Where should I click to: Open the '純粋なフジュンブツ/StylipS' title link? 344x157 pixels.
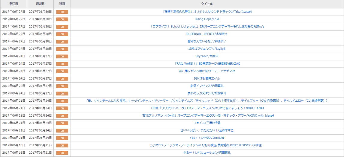pos(207,49)
